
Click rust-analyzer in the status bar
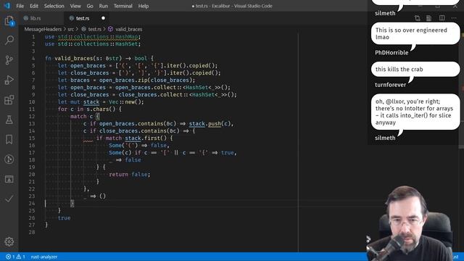coord(44,257)
